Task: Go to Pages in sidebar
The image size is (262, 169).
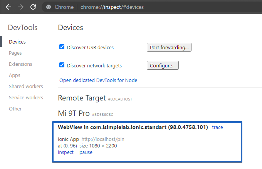Action: (x=15, y=53)
